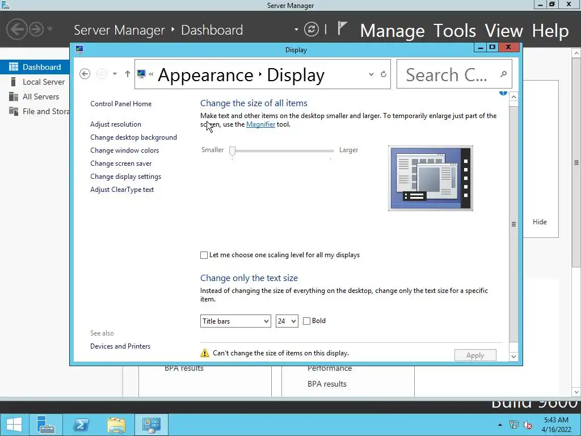Expand the address bar history dropdown
This screenshot has height=436, width=581.
click(371, 74)
